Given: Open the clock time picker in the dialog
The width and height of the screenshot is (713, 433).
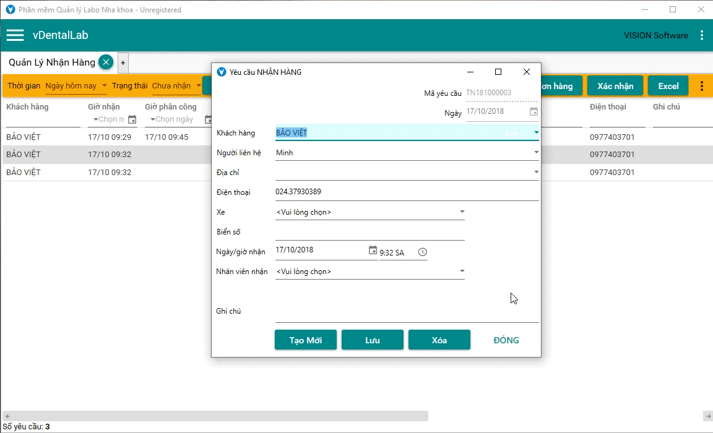Looking at the screenshot, I should [423, 252].
